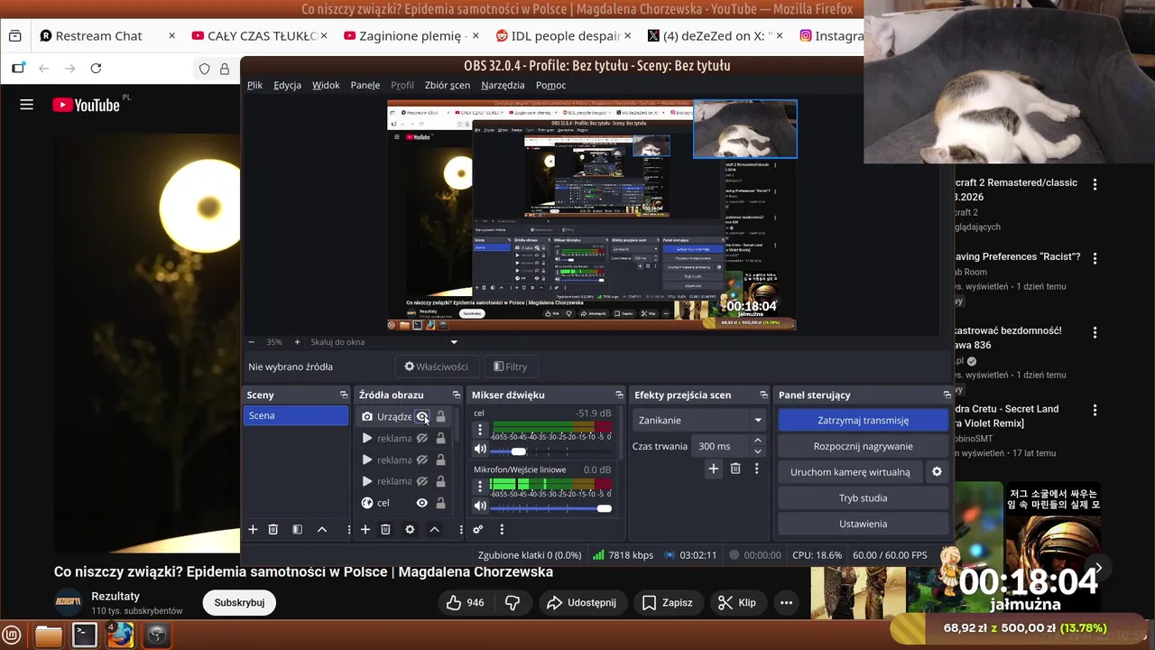Add a new scene in Sceny panel

(x=253, y=529)
